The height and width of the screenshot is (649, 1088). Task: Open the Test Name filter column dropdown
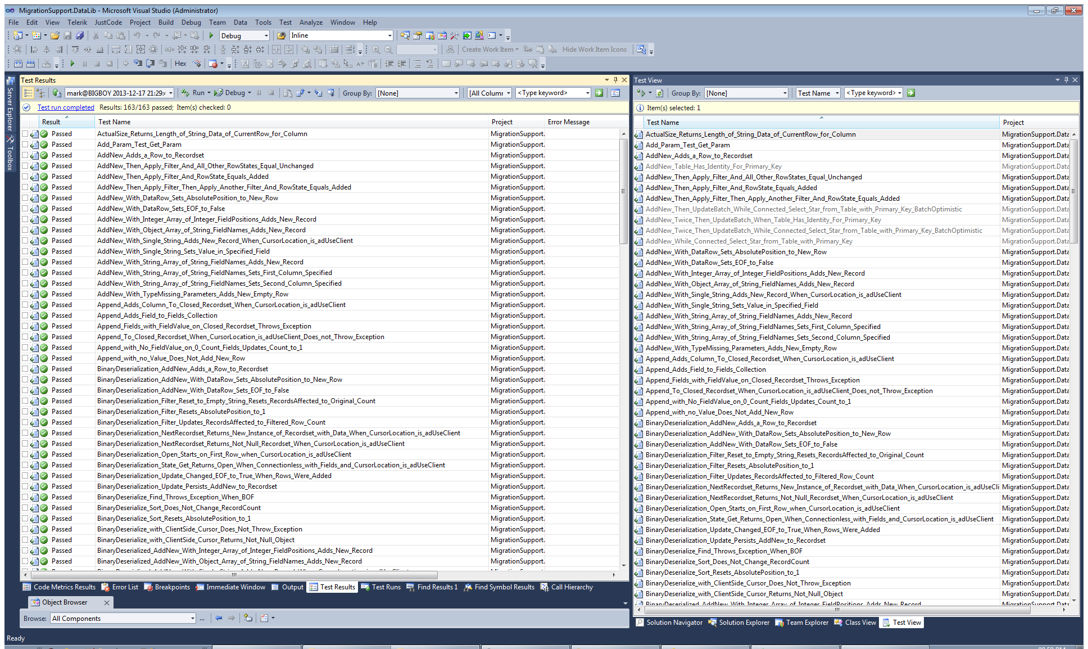pos(837,93)
